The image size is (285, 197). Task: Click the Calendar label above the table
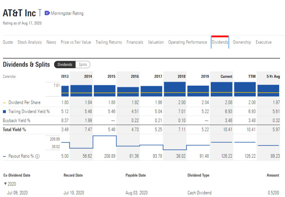9,77
